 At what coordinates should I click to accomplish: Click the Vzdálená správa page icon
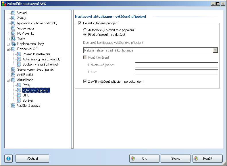tap(13, 106)
